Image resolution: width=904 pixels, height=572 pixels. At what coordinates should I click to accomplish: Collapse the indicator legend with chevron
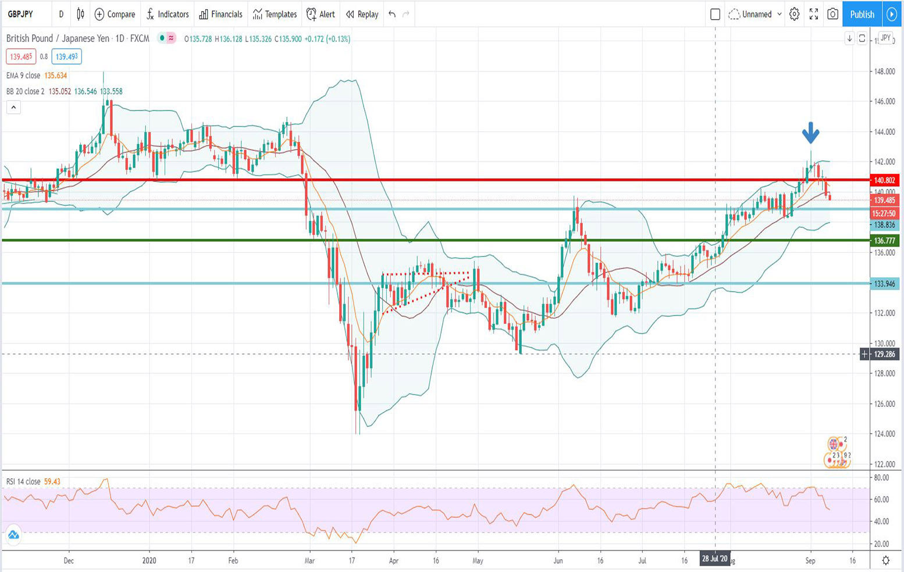tap(13, 107)
